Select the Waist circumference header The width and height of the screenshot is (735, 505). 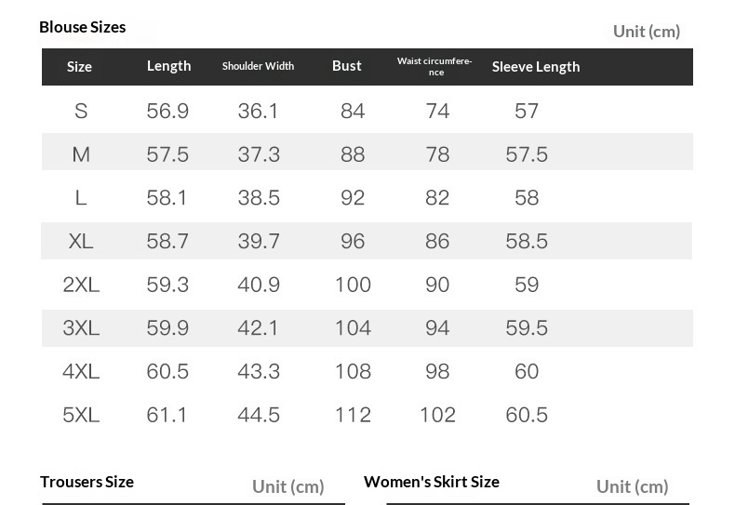[434, 66]
